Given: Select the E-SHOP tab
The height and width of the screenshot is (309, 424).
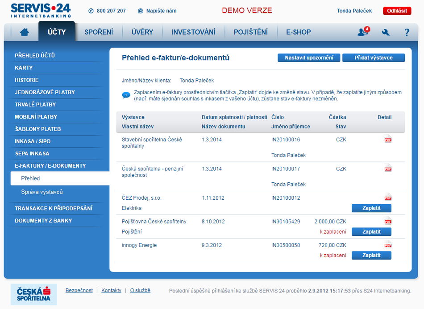Looking at the screenshot, I should click(x=298, y=32).
